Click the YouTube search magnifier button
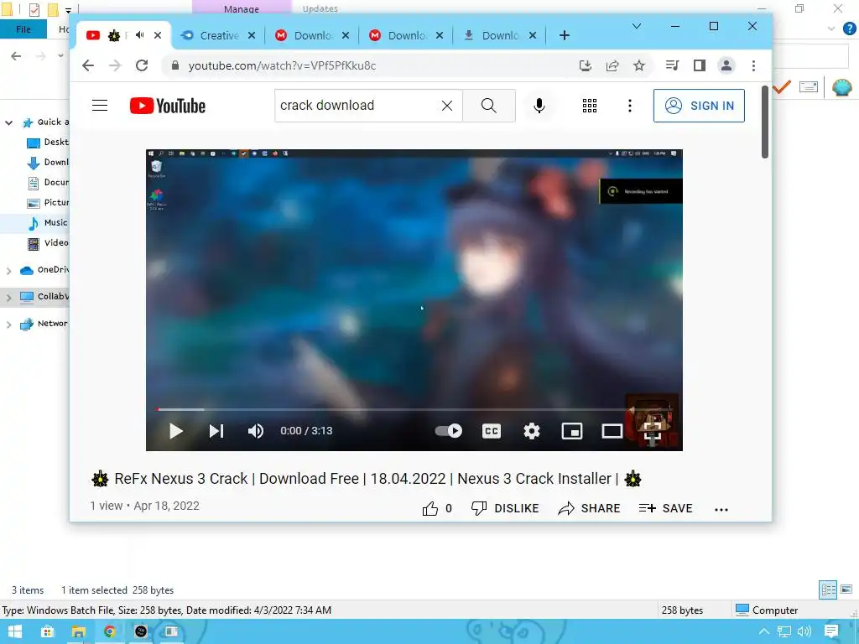 click(489, 106)
